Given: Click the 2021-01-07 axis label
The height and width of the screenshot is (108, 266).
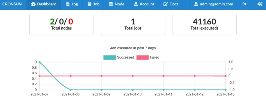Looking at the screenshot, I should [39, 94].
